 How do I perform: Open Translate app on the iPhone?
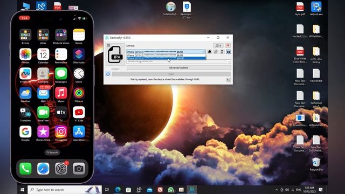25,112
